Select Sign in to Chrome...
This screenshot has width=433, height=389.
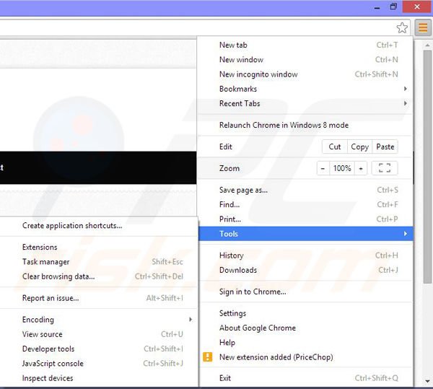(306, 292)
